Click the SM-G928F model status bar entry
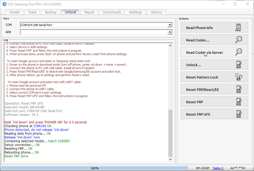 [202, 168]
